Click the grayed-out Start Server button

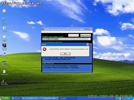click(73, 35)
